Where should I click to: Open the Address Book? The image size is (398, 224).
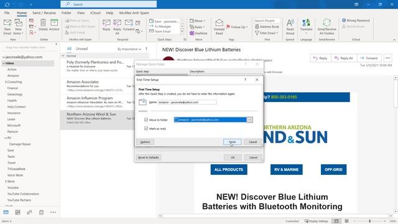coord(267,26)
